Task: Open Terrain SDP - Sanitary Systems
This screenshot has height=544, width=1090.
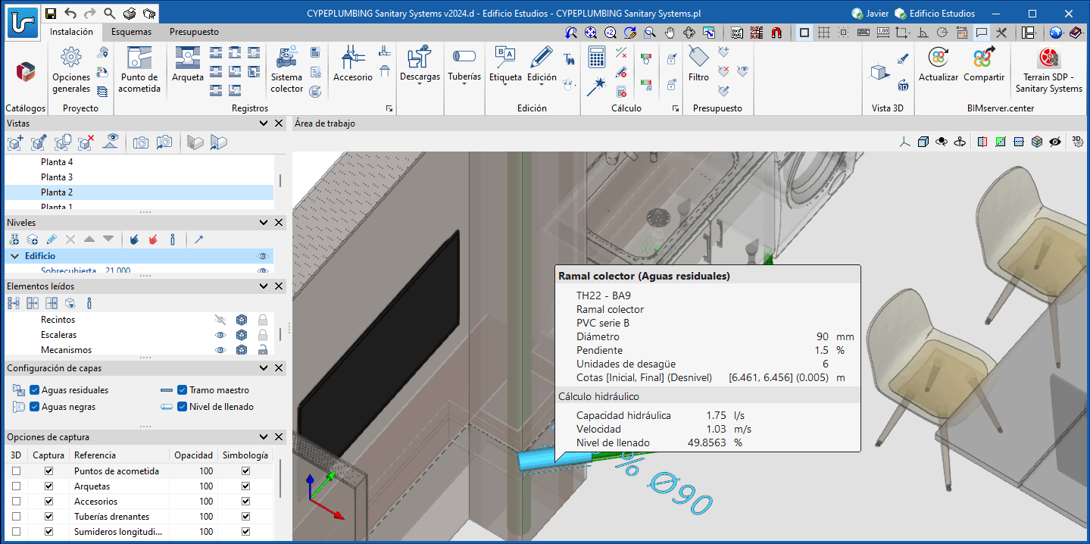Action: pyautogui.click(x=1048, y=70)
